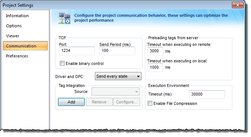Select the Viewer tab
The height and width of the screenshot is (137, 251).
pyautogui.click(x=12, y=36)
